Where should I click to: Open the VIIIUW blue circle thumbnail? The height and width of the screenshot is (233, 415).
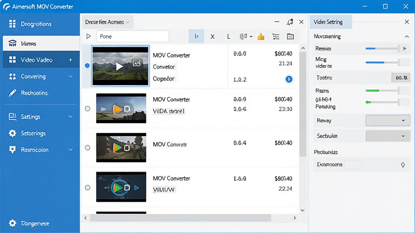[121, 187]
